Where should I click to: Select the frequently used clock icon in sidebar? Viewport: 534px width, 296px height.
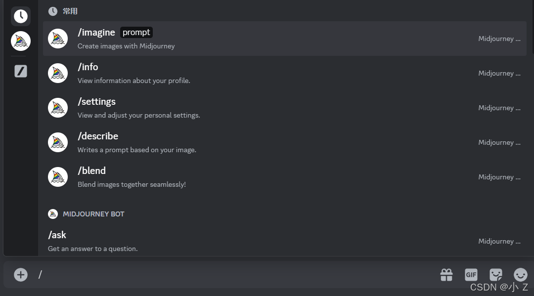[21, 16]
